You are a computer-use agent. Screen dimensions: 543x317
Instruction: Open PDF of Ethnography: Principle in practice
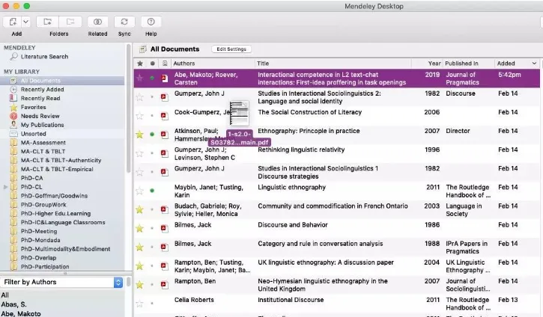(165, 135)
